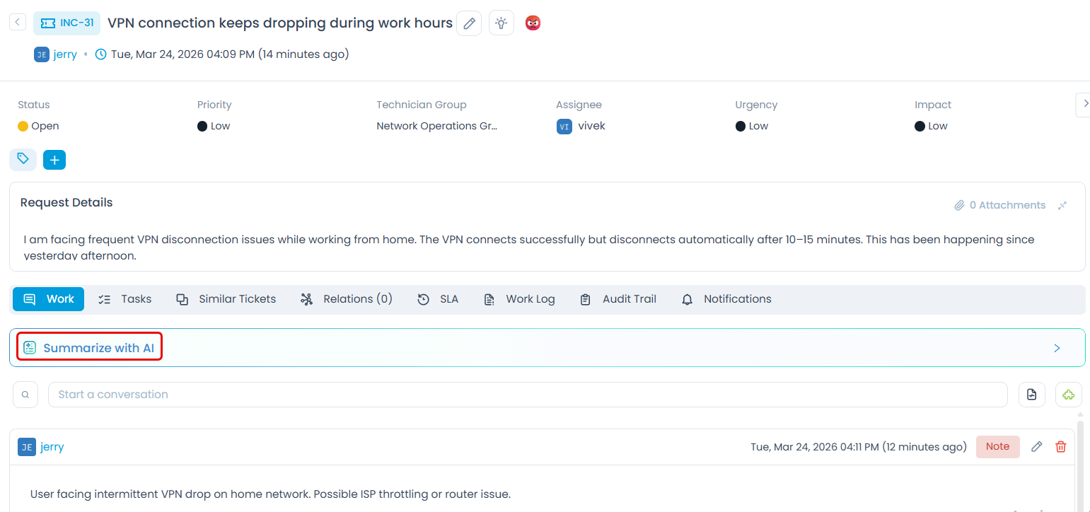
Task: Click the Start a conversation input field
Action: tap(527, 395)
